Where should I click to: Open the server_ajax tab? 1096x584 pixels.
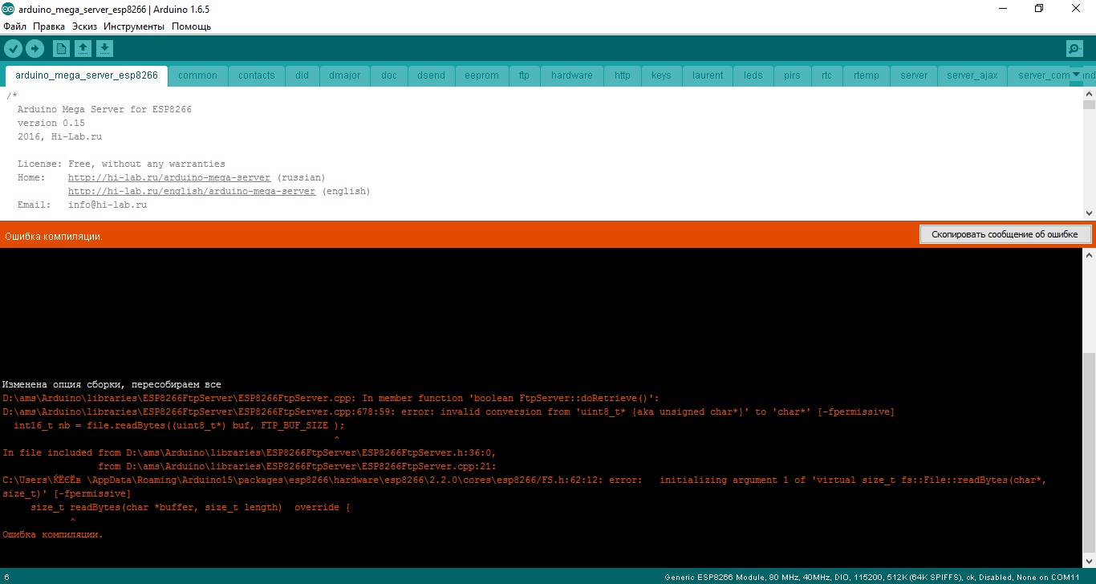point(972,75)
